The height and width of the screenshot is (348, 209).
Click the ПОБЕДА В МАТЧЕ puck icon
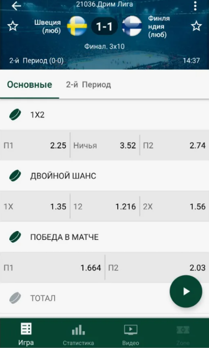tap(15, 237)
